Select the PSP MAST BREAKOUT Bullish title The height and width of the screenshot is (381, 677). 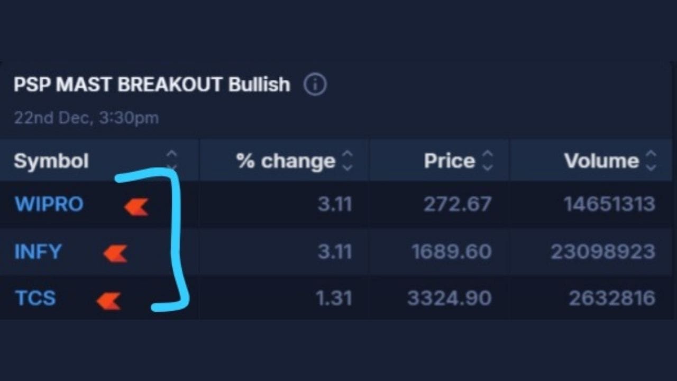[152, 85]
